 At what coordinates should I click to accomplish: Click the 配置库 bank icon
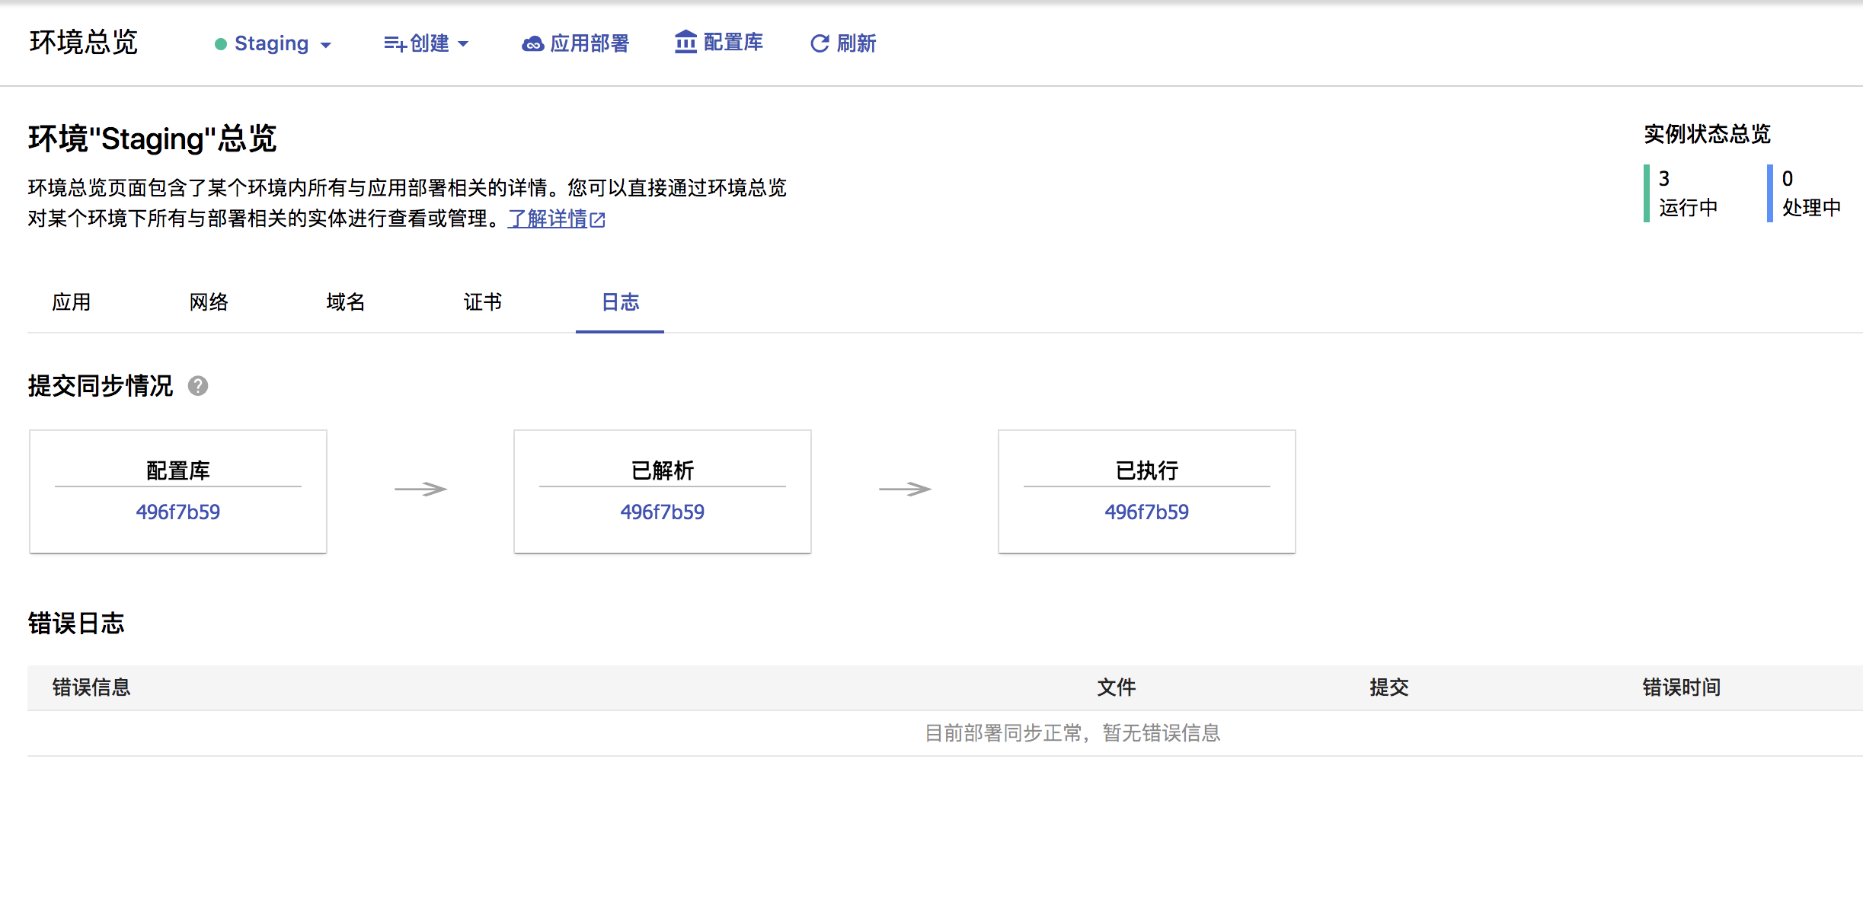685,42
